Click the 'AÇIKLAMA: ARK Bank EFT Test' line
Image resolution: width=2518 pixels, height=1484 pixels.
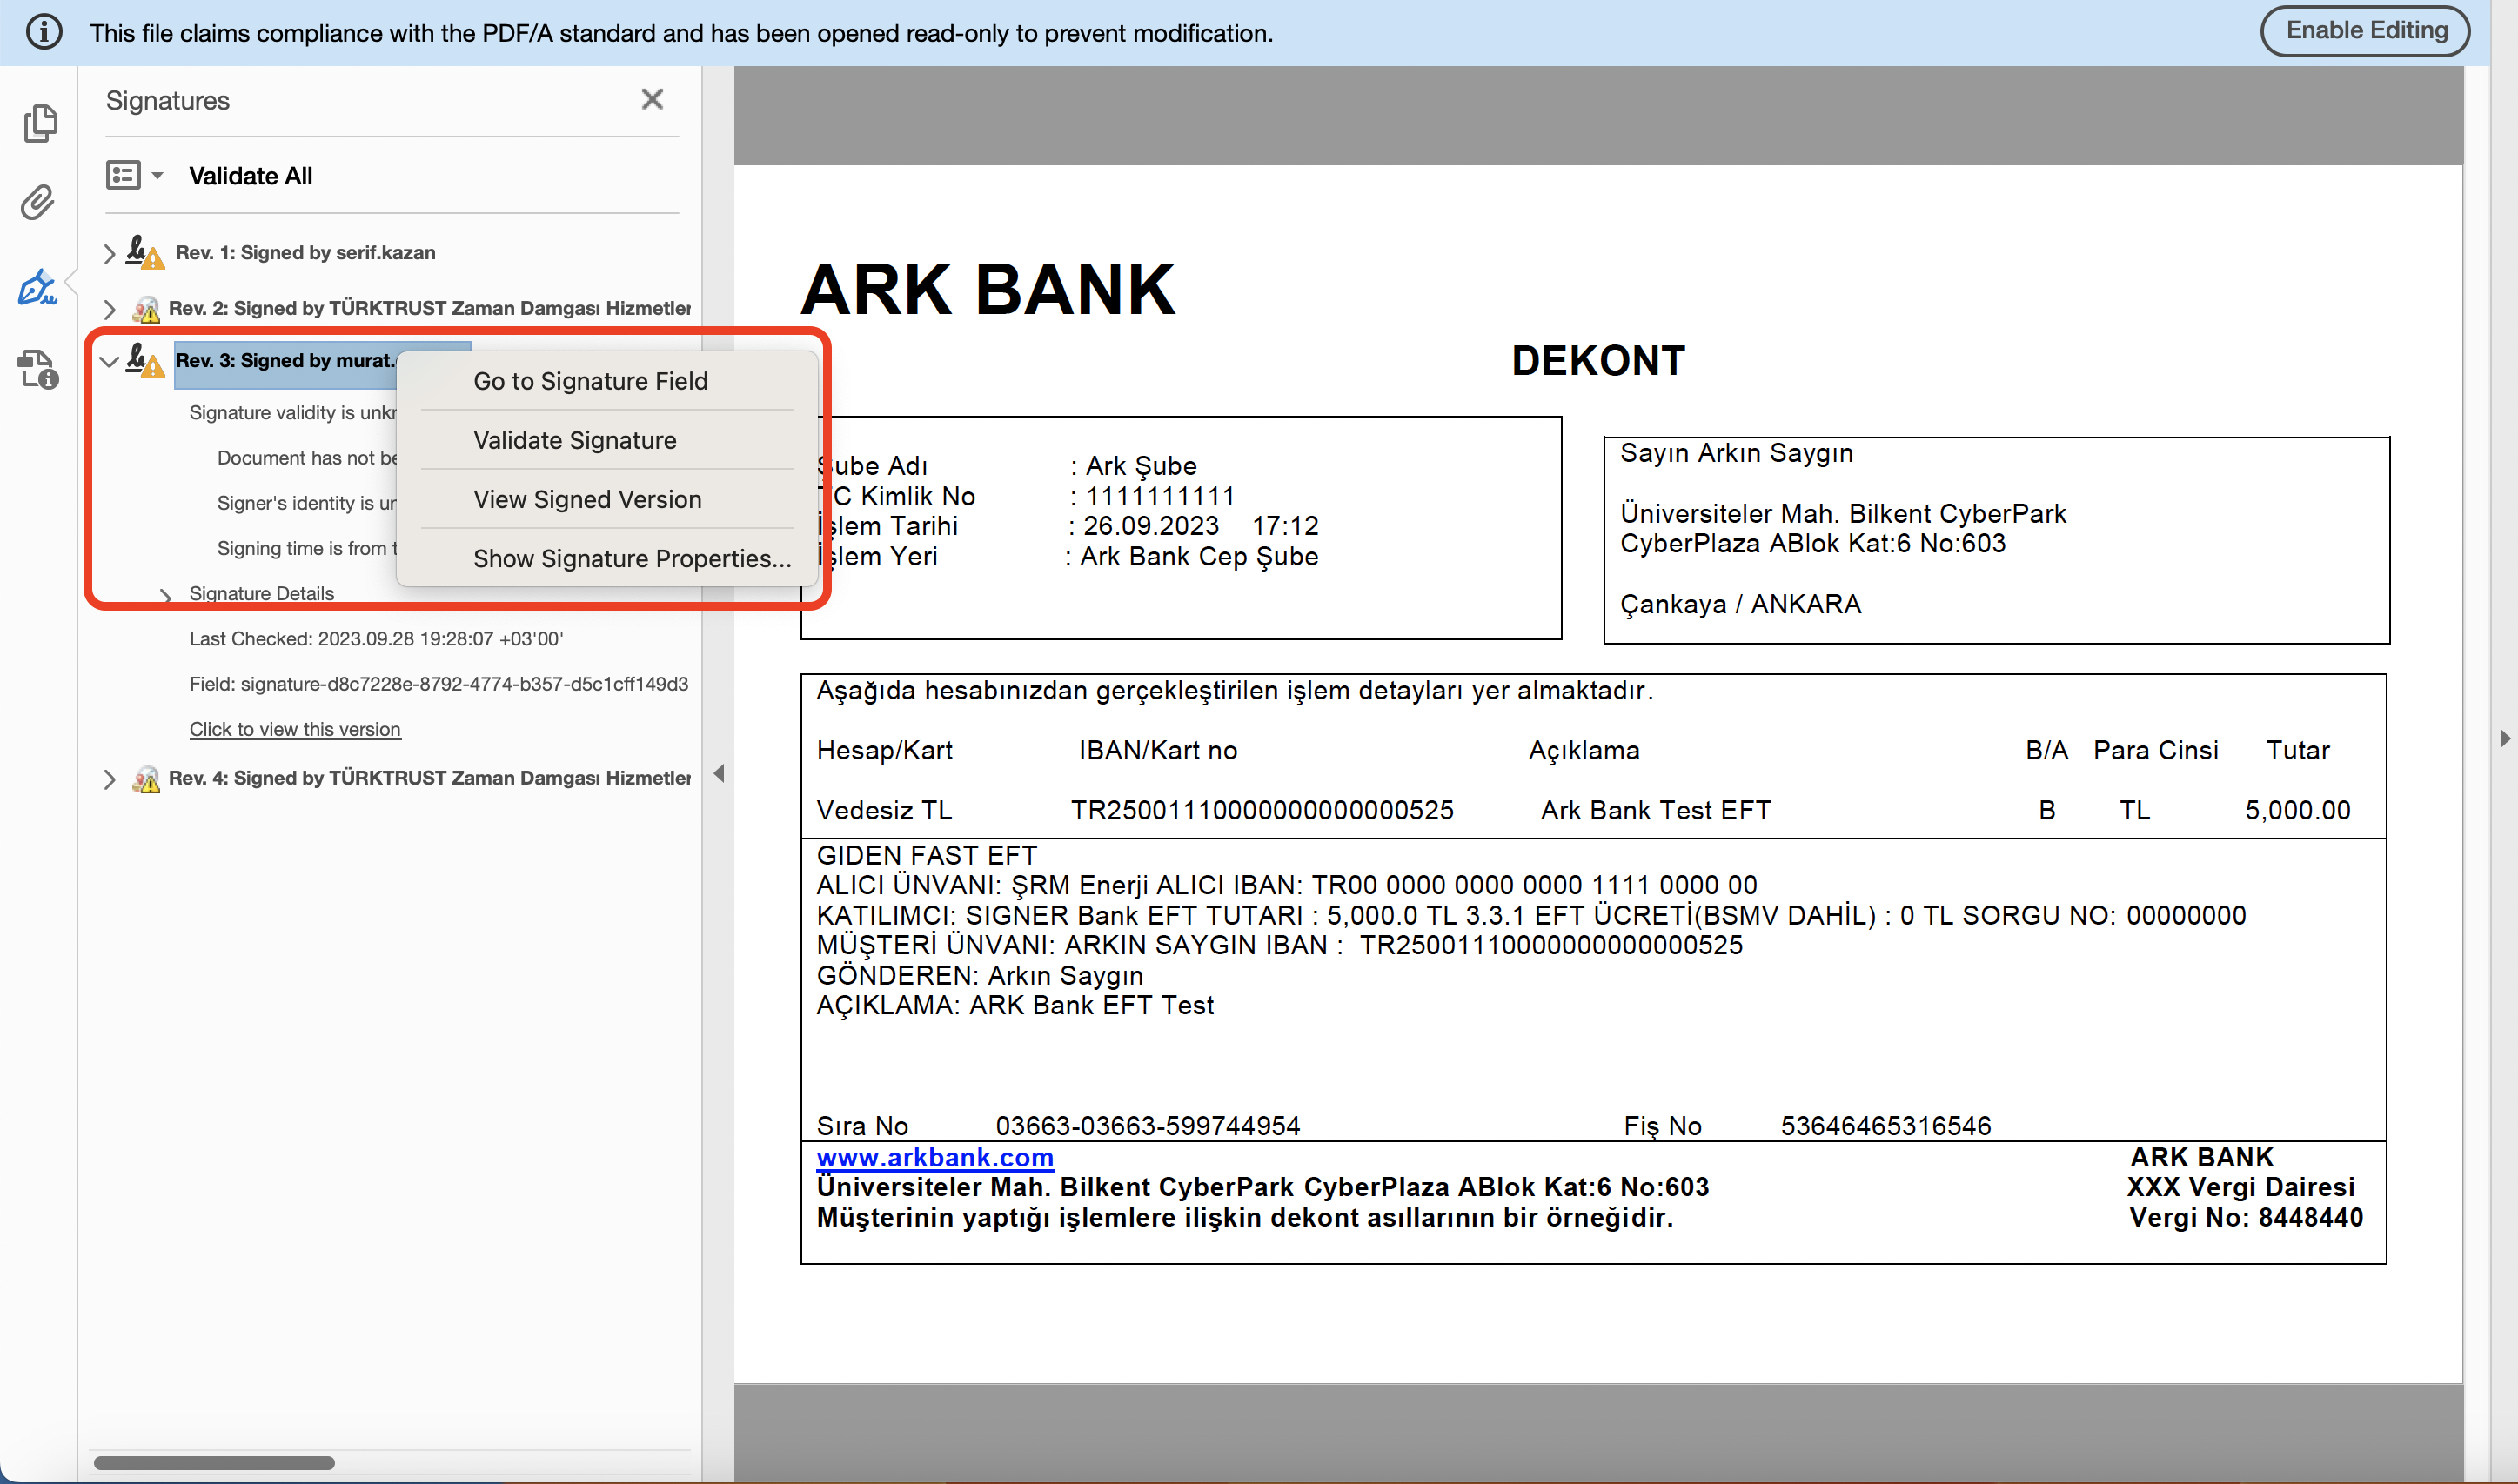tap(1015, 1005)
